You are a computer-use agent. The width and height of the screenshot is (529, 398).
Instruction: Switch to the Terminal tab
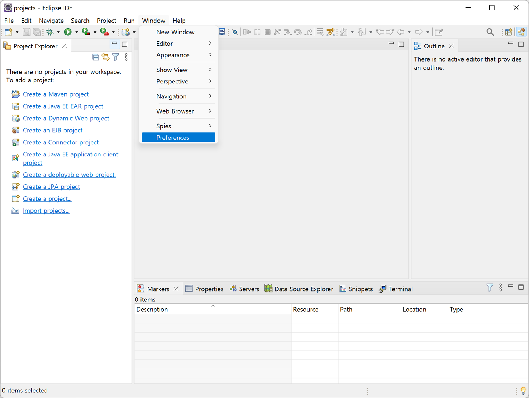pyautogui.click(x=396, y=289)
